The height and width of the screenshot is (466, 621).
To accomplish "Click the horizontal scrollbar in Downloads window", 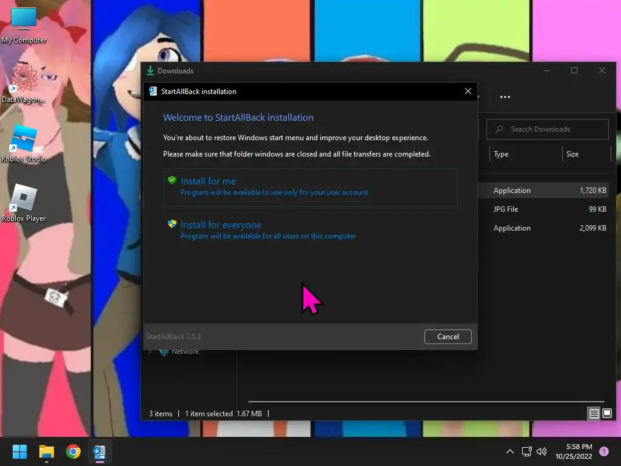I will pos(426,402).
